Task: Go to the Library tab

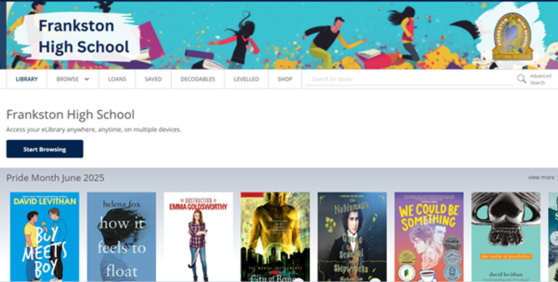Action: point(27,79)
